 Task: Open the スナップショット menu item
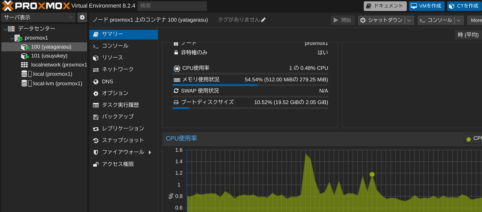124,140
